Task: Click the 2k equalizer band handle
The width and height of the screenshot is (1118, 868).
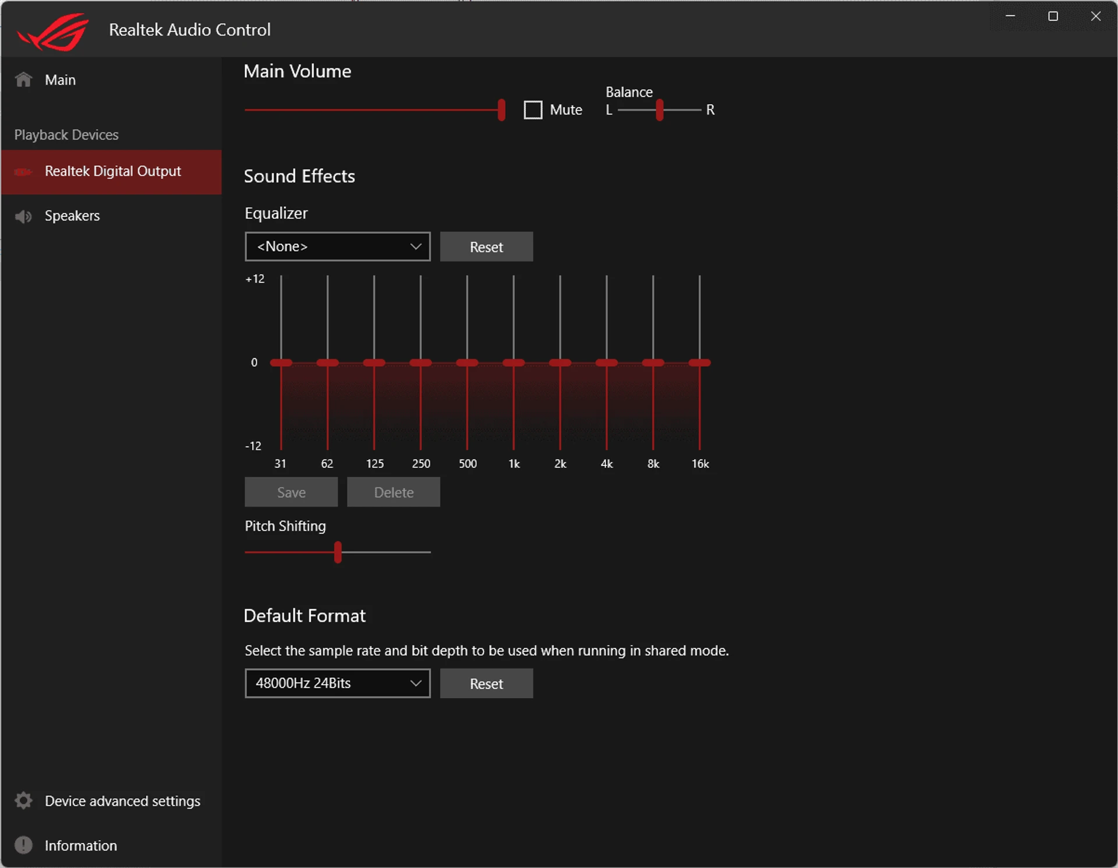Action: click(x=560, y=363)
